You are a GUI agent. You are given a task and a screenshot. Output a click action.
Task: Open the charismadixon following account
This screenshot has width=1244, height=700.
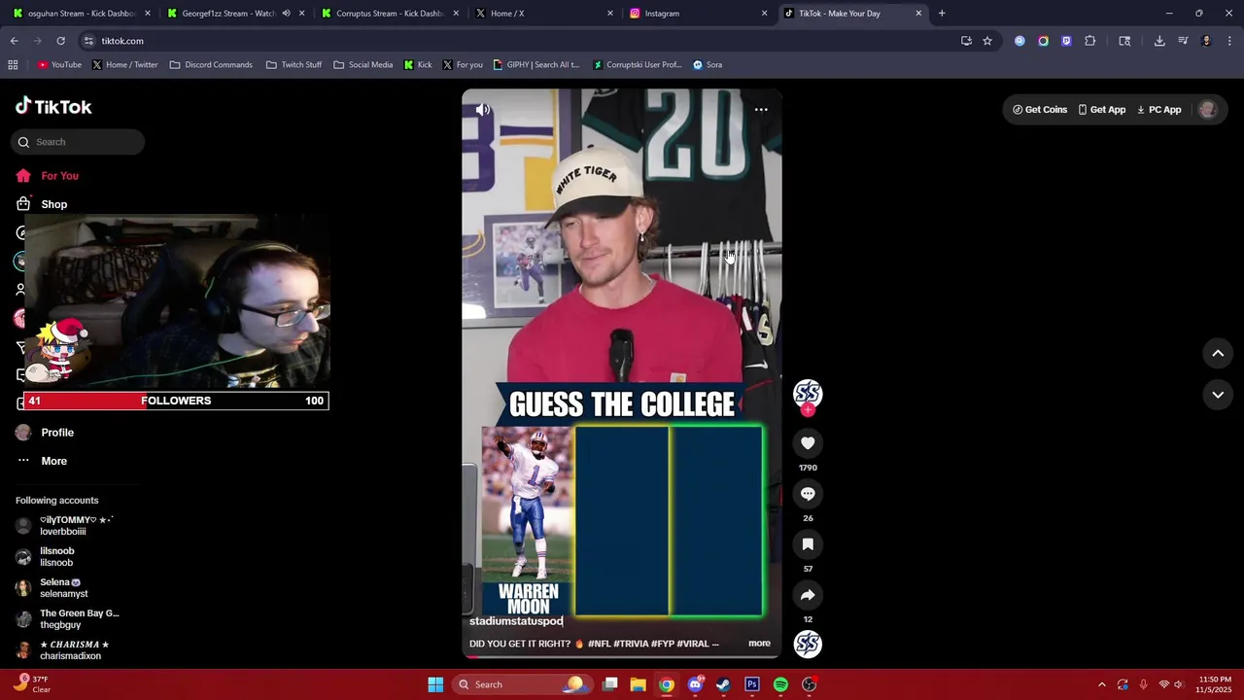[x=62, y=650]
